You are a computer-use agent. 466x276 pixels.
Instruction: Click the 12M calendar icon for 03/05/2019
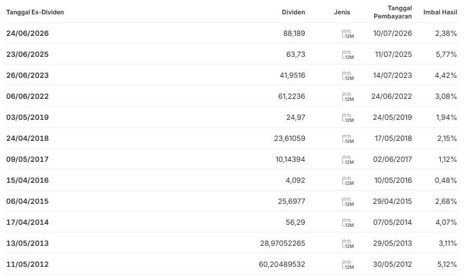[348, 118]
